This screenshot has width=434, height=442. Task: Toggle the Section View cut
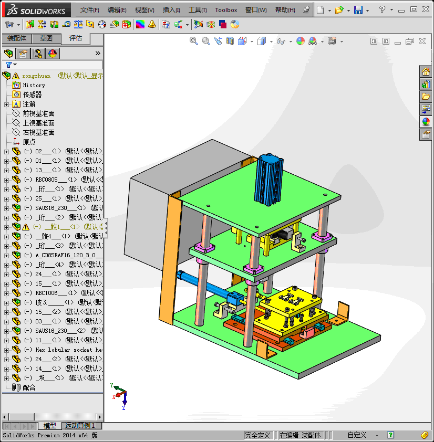point(230,41)
